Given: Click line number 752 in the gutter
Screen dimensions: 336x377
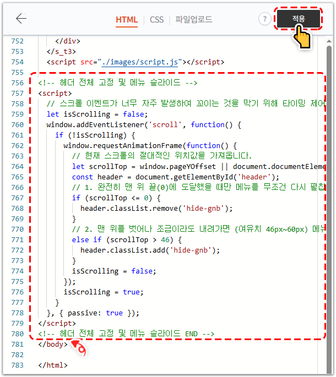Looking at the screenshot, I should pyautogui.click(x=18, y=41).
